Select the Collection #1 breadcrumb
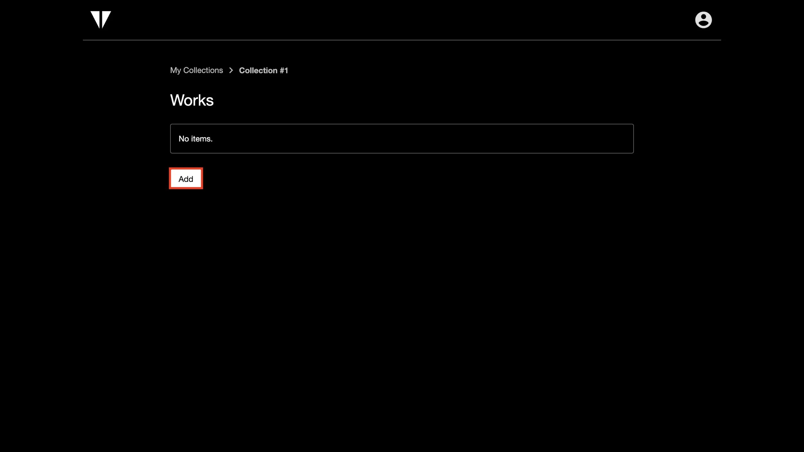804x452 pixels. tap(263, 70)
